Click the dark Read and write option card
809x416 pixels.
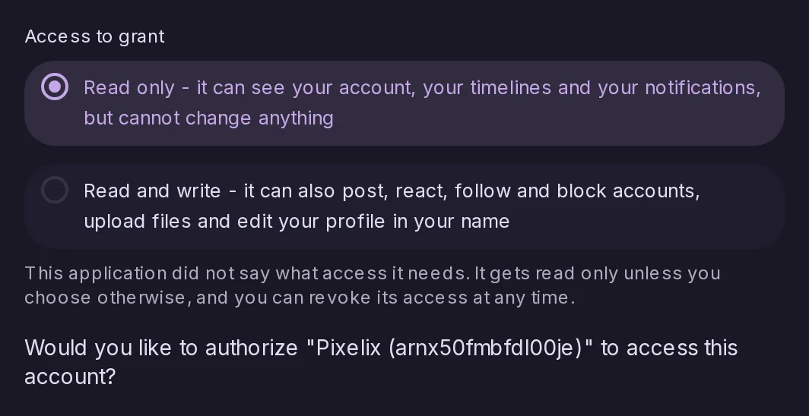click(404, 206)
